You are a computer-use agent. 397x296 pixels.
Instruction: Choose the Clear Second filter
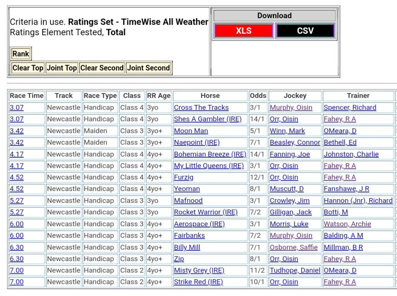(x=102, y=68)
